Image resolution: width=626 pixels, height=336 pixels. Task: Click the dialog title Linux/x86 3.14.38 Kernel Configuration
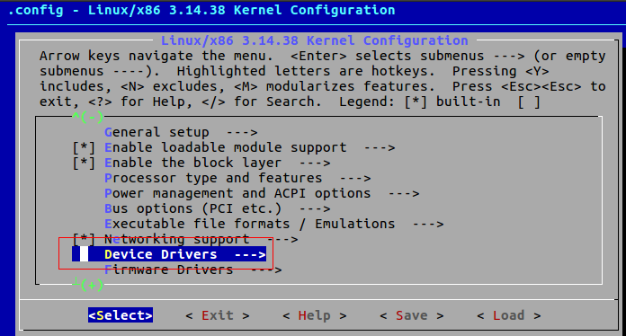click(314, 40)
